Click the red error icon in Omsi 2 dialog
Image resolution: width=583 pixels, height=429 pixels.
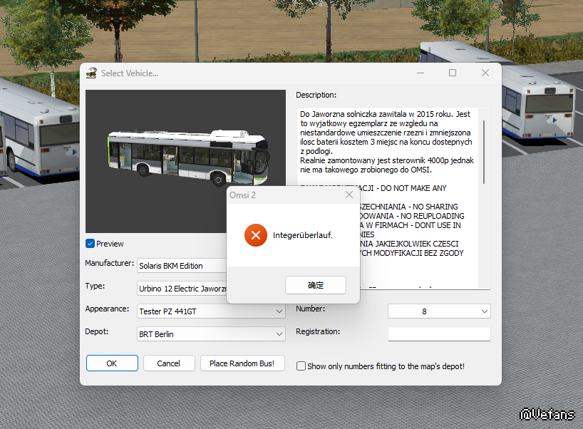(255, 235)
